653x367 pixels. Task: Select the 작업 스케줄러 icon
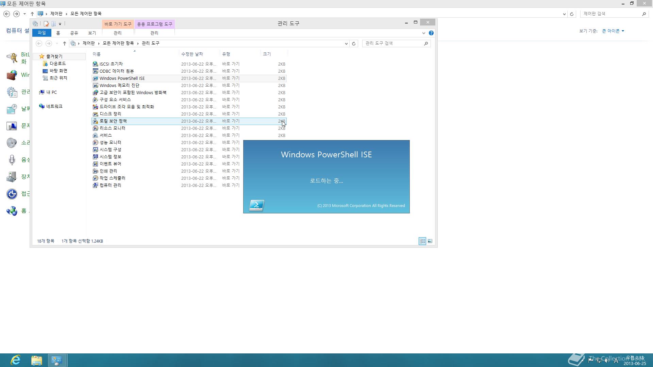(96, 178)
